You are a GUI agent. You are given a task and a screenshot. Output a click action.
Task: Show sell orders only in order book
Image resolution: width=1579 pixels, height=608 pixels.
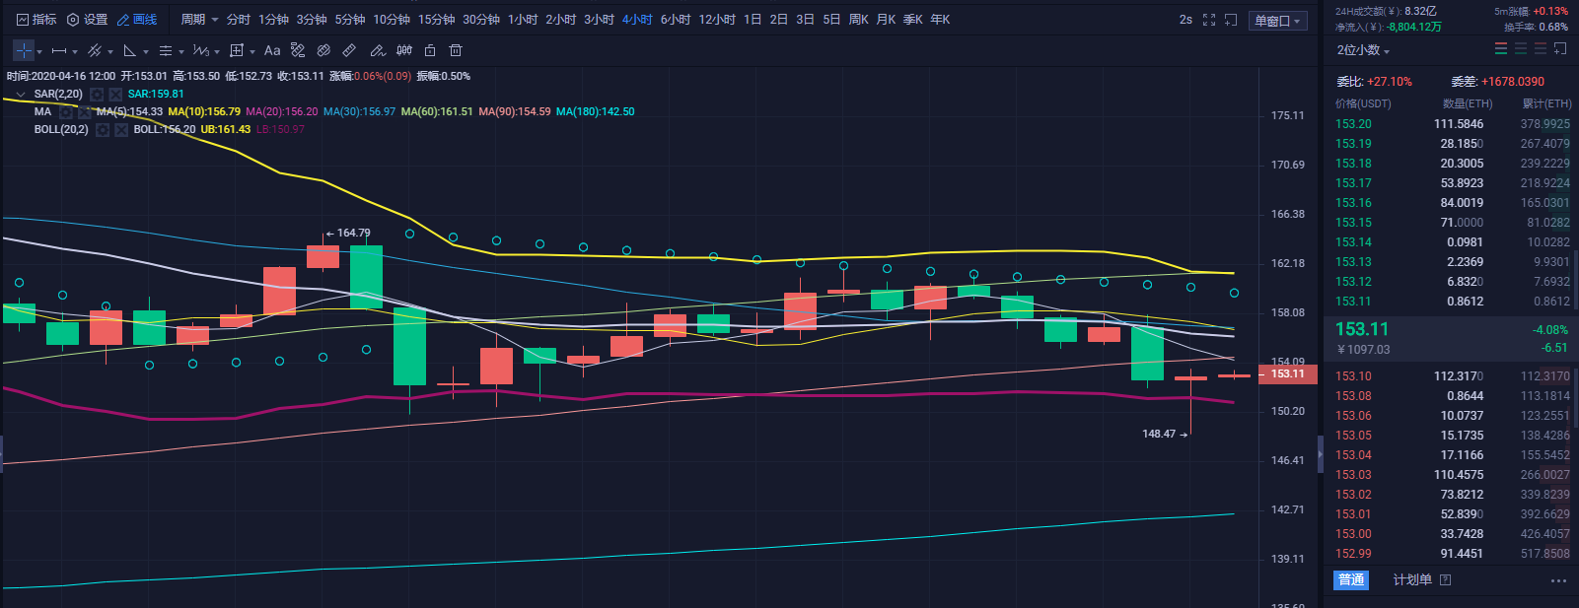click(1541, 49)
